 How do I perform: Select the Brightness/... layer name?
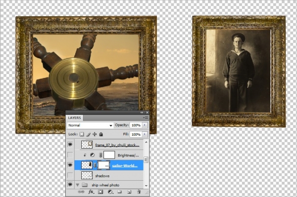(128, 155)
